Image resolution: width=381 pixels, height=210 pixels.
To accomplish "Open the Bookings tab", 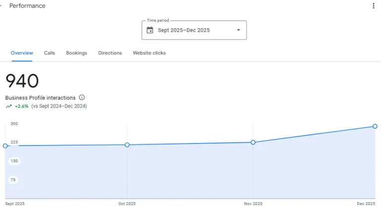I will [76, 53].
